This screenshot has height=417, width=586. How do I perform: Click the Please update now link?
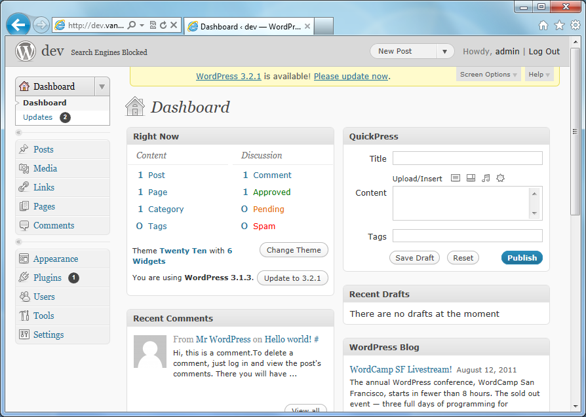pyautogui.click(x=351, y=76)
